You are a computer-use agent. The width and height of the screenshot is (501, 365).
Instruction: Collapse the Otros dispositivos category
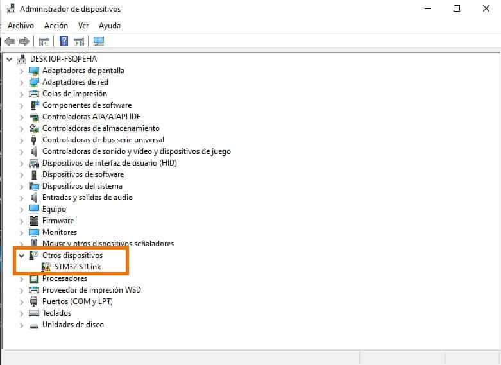click(21, 255)
